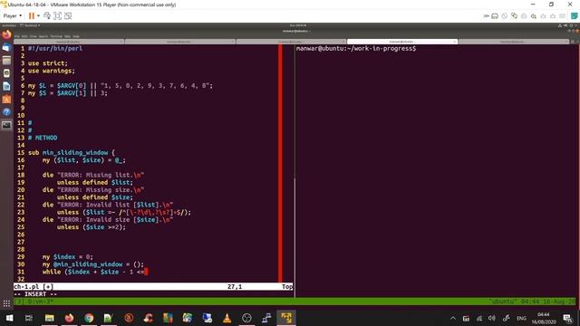The height and width of the screenshot is (326, 580).
Task: Open the Windows clock showing 04:44
Action: (x=544, y=318)
